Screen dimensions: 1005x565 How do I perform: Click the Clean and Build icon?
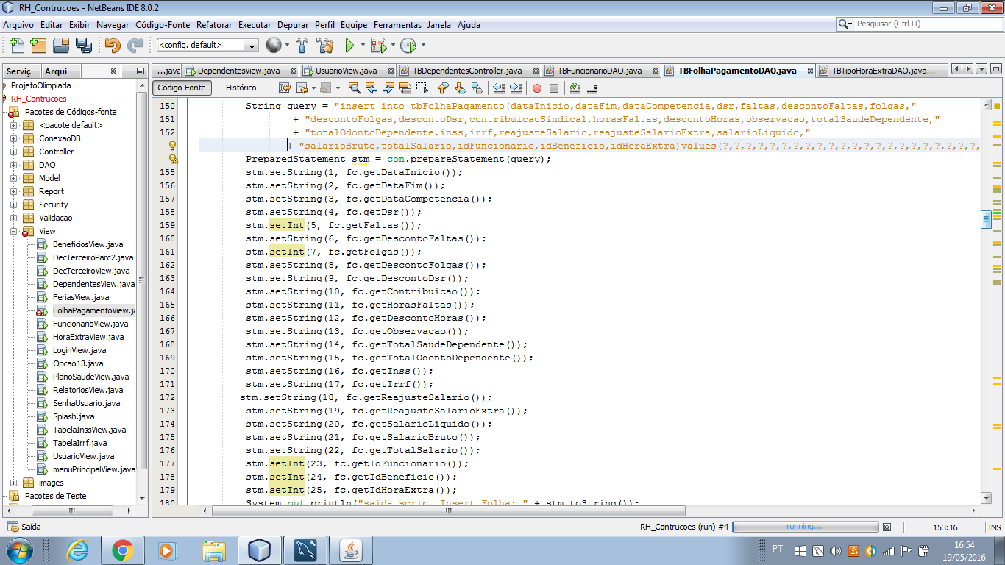[325, 46]
